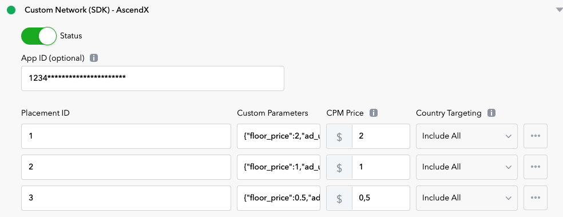The height and width of the screenshot is (217, 563).
Task: Click CPM Price field showing 2
Action: 380,136
